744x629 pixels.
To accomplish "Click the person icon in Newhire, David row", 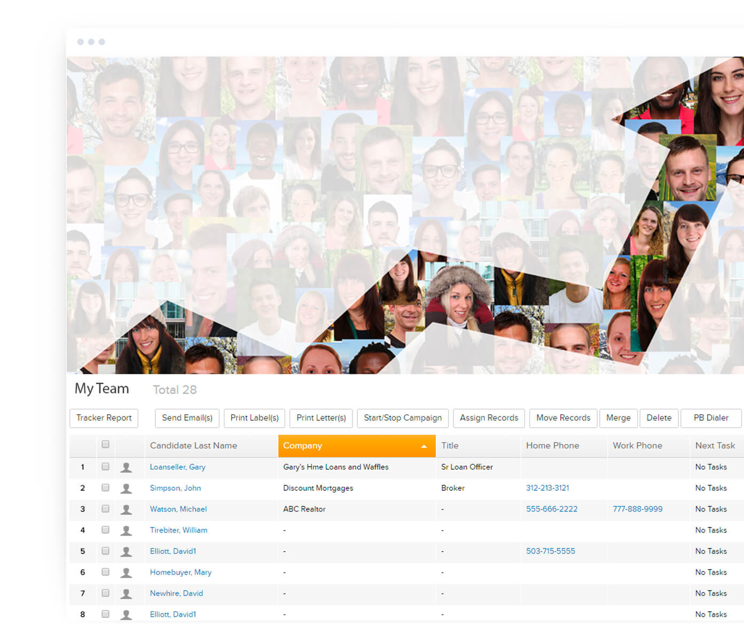I will point(126,593).
